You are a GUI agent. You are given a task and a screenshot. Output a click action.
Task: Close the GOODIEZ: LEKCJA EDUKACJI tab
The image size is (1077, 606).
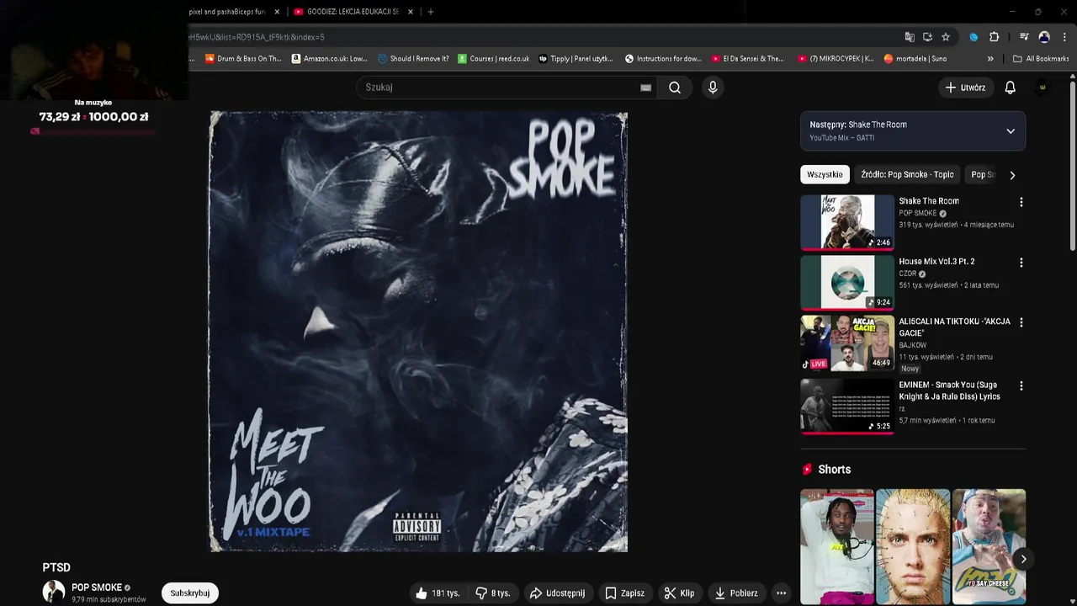click(x=411, y=12)
